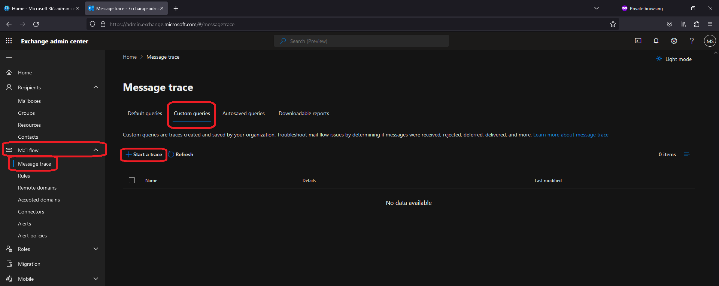Open the list all tabs dropdown
Viewport: 719px width, 286px height.
pos(597,8)
